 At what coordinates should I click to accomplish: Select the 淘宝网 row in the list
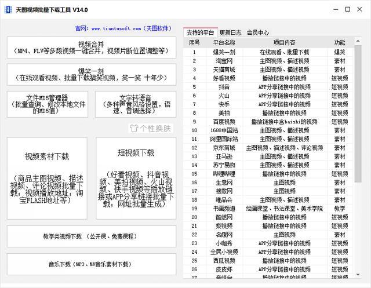pos(268,61)
